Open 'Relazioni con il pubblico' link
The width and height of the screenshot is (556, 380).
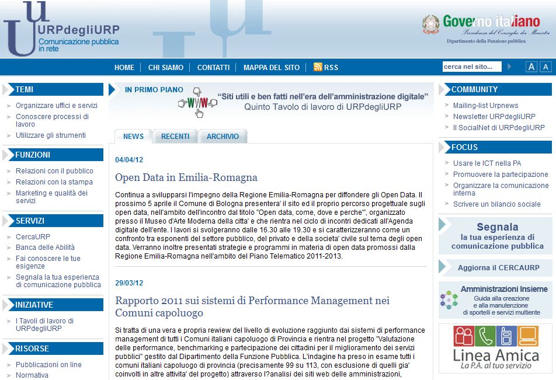pos(54,171)
